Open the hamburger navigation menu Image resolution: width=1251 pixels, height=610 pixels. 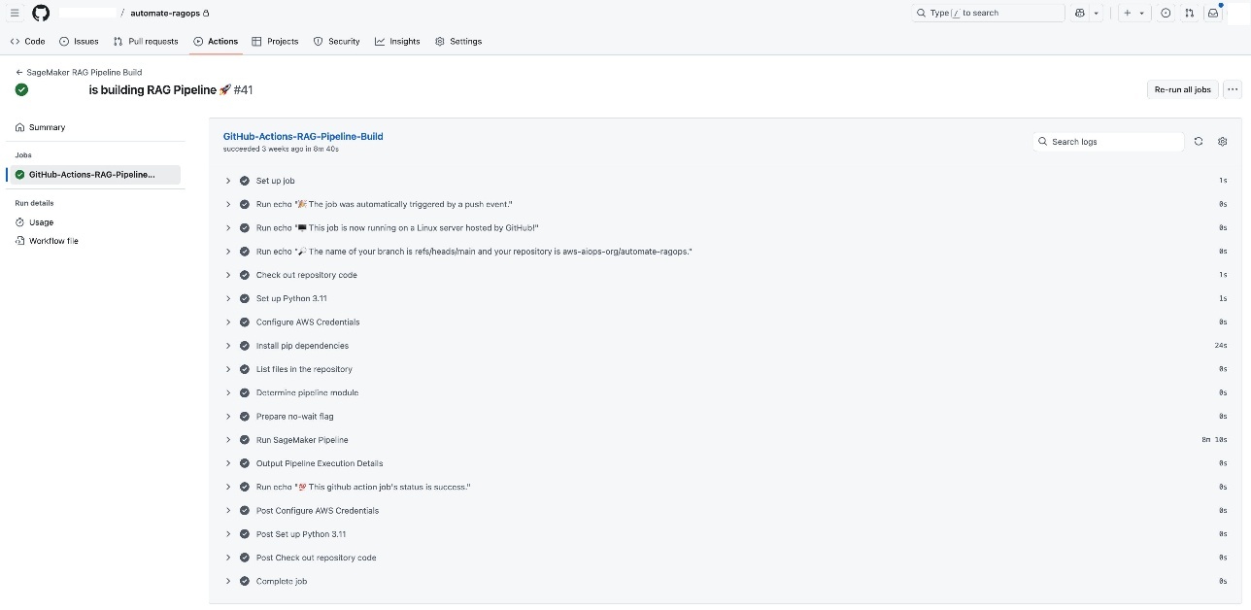point(15,13)
